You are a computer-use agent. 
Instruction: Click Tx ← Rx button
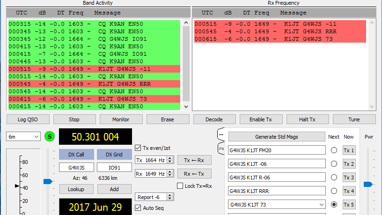click(x=194, y=160)
